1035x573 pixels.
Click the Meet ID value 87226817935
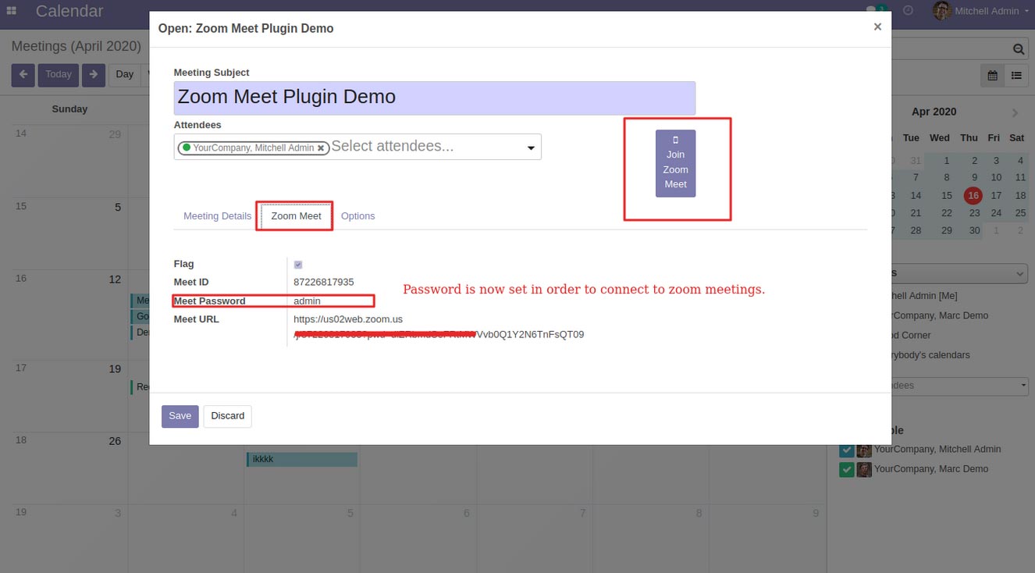coord(324,283)
